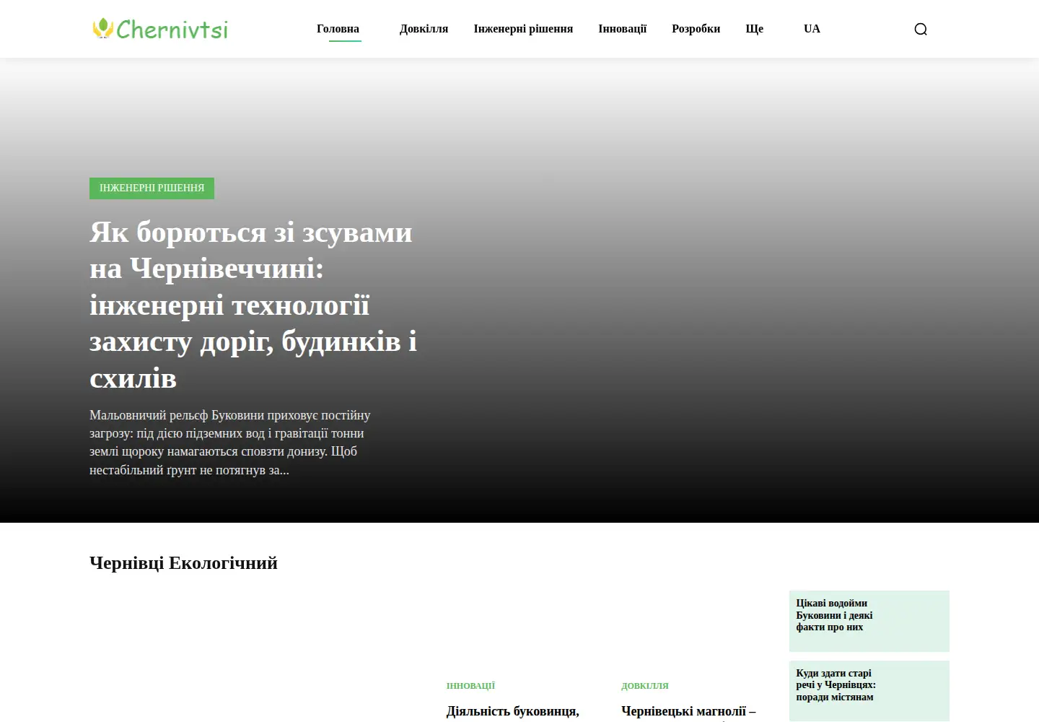Open the article about боротьба зі зсувами

click(x=253, y=305)
